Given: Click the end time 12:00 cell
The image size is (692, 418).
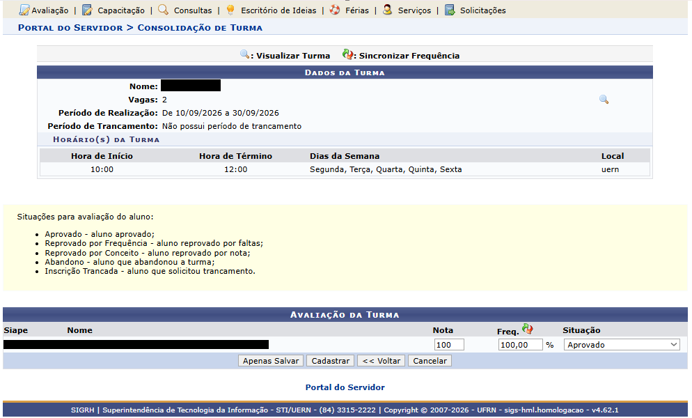Looking at the screenshot, I should point(236,169).
